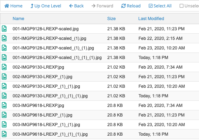This screenshot has height=140, width=199.
Task: Click image icon for 003-IMGP9618-LREXP.jpg
Action: point(4,105)
